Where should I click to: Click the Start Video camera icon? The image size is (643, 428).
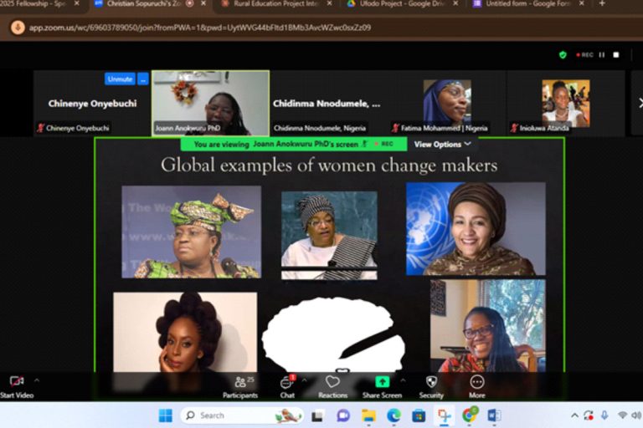pyautogui.click(x=16, y=381)
